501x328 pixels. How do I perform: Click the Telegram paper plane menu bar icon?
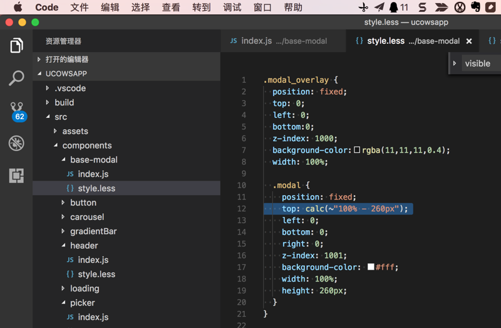[x=379, y=8]
